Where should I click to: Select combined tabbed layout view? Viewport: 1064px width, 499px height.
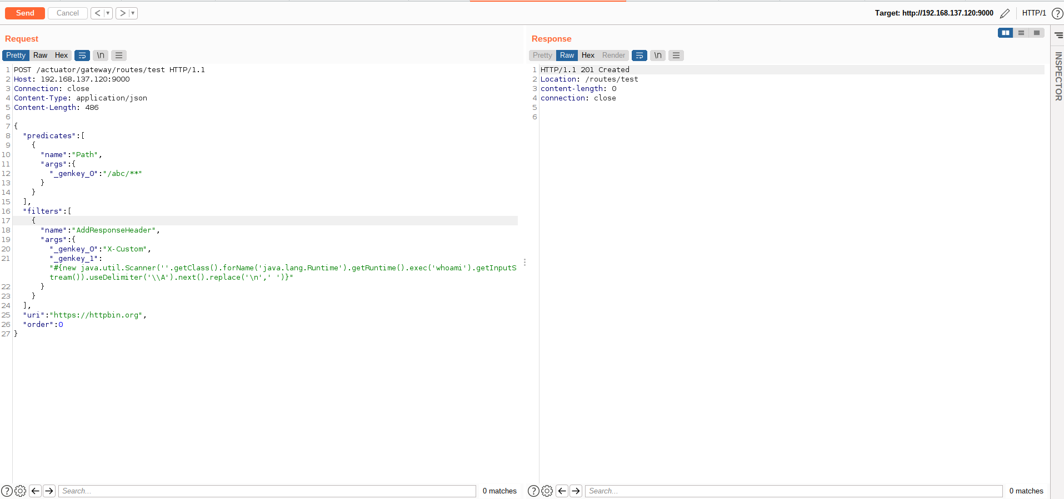1037,33
